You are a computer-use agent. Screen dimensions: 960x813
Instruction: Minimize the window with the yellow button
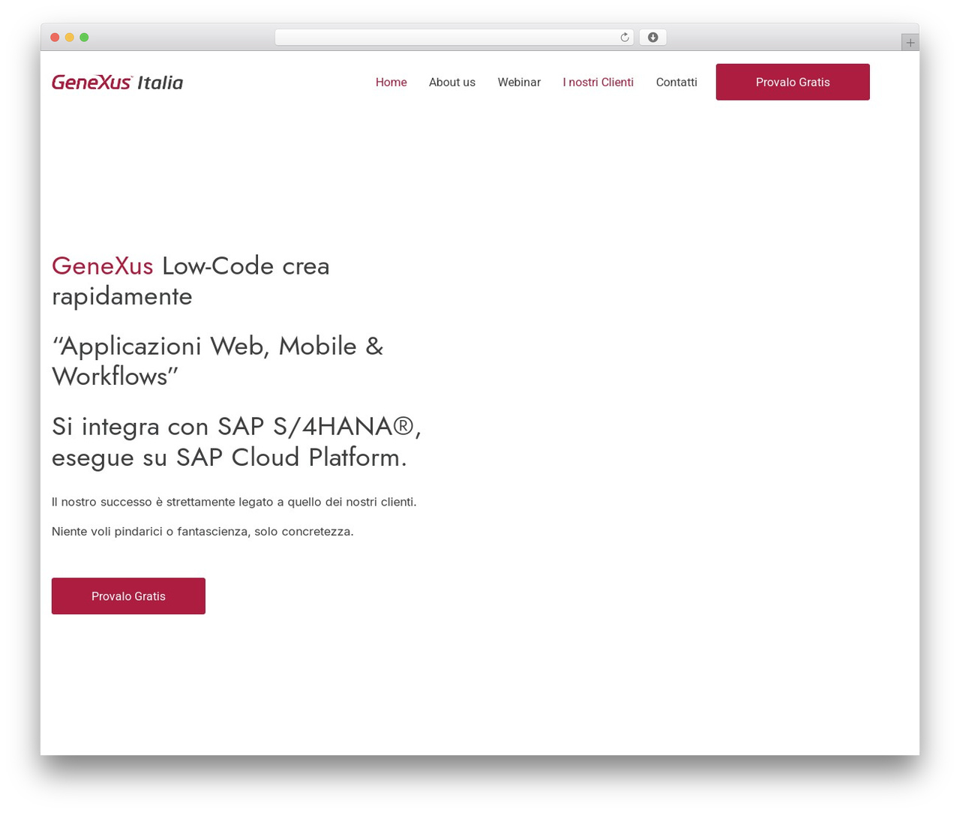[x=70, y=37]
